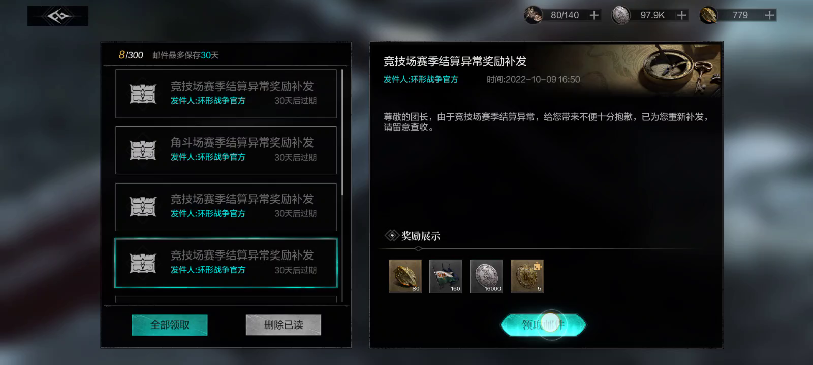The image size is (813, 365).
Task: Click the mail list vertical scrollbar
Action: (x=342, y=132)
